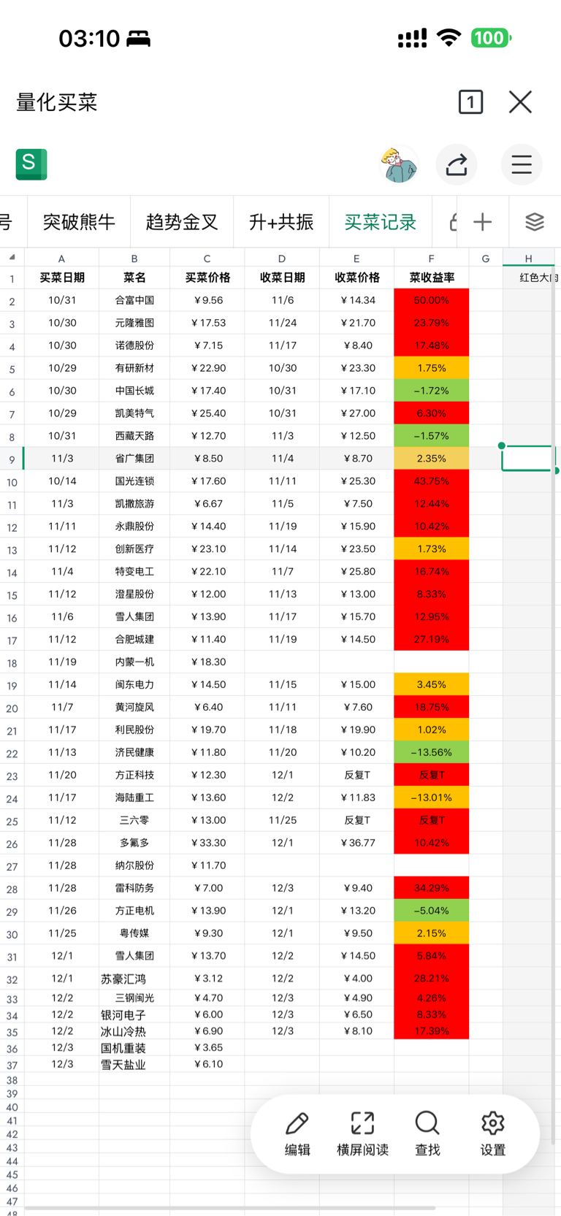Select red 50.00% return cell
The image size is (561, 1216).
431,300
